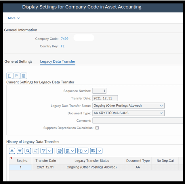Image resolution: width=185 pixels, height=184 pixels.
Task: Open the table layout settings icon
Action: [x=93, y=151]
